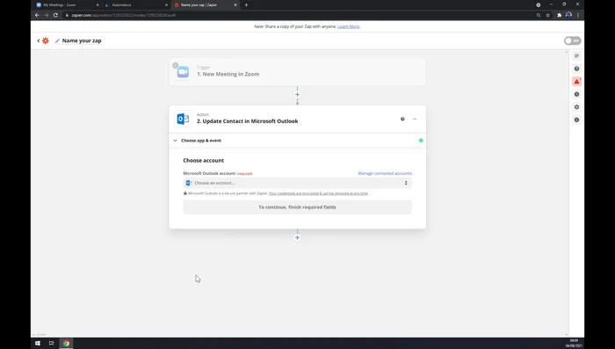Open the credentials are encrypted link

(x=318, y=193)
